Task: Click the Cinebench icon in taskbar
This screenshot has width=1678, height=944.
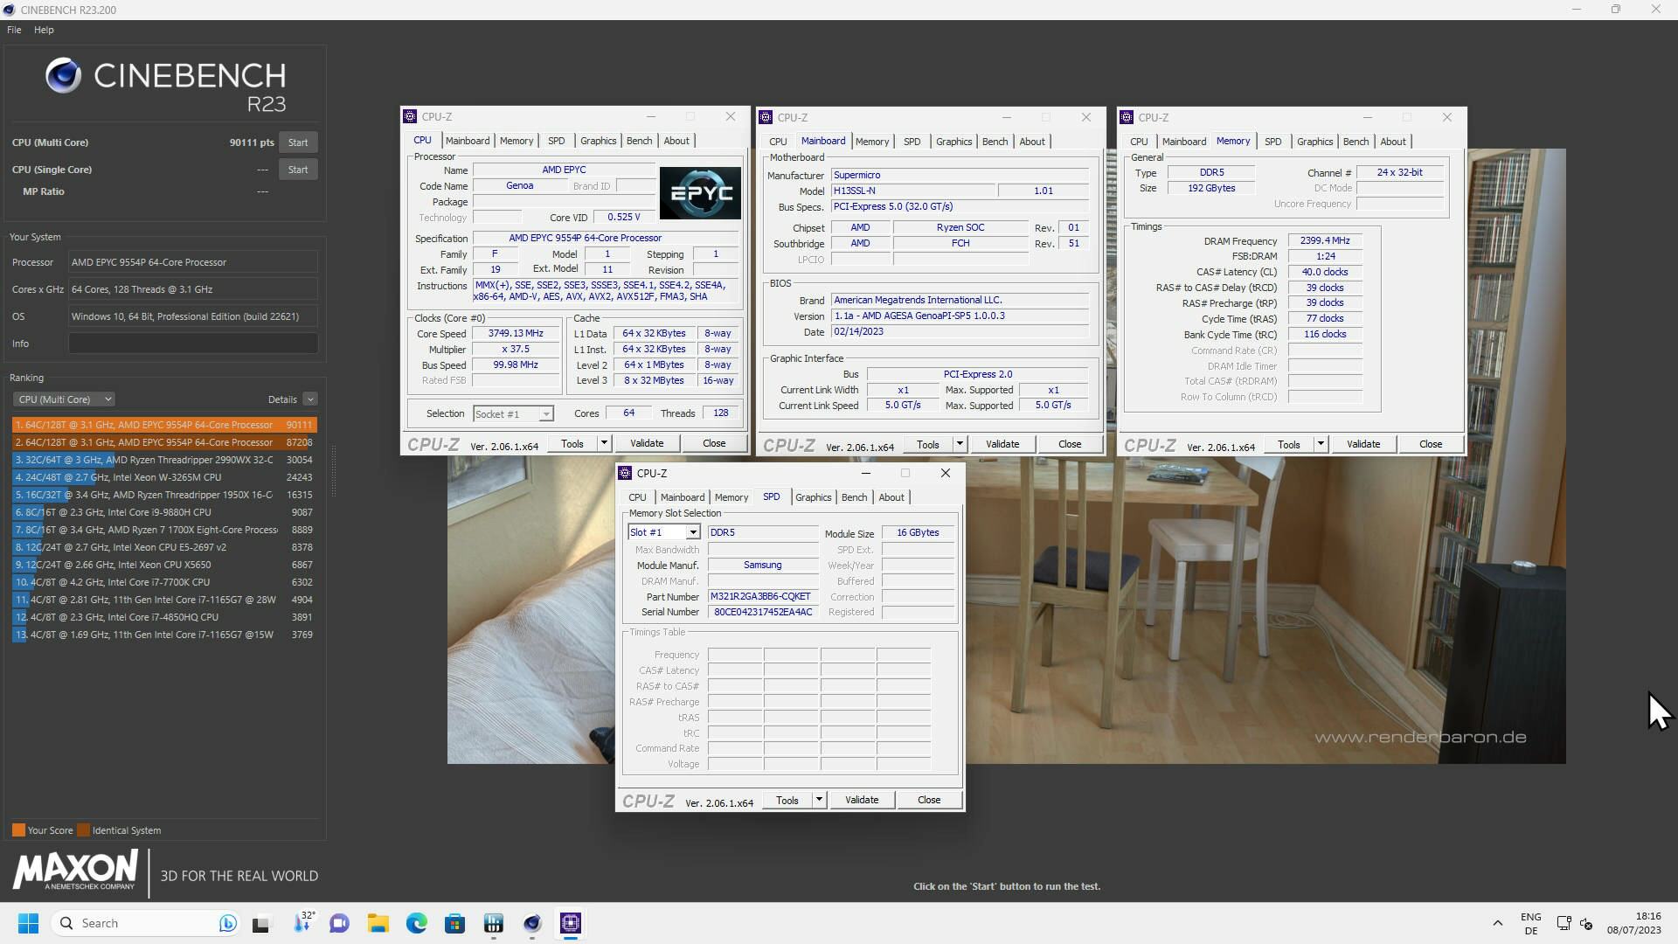Action: click(532, 923)
